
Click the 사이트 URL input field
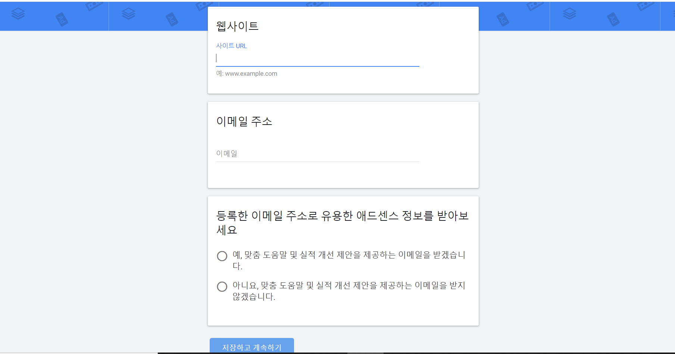[318, 59]
